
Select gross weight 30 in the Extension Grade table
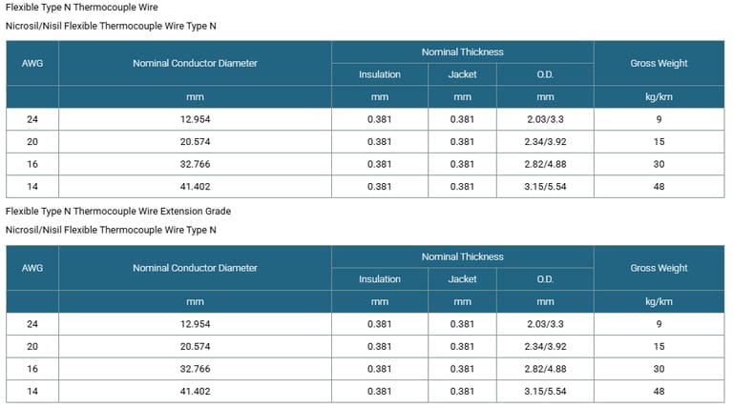click(x=659, y=369)
